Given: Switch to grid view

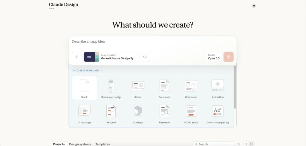Looking at the screenshot, I should pos(251,144).
